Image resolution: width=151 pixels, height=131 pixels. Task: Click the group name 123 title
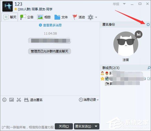pyautogui.click(x=18, y=4)
